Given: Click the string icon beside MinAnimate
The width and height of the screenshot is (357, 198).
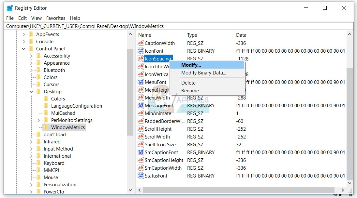Looking at the screenshot, I should pos(140,113).
